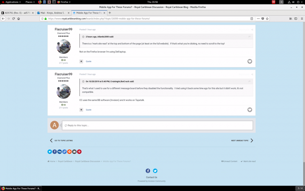Open the footer Facebook page icon
Image resolution: width=305 pixels, height=191 pixels.
(x=148, y=171)
